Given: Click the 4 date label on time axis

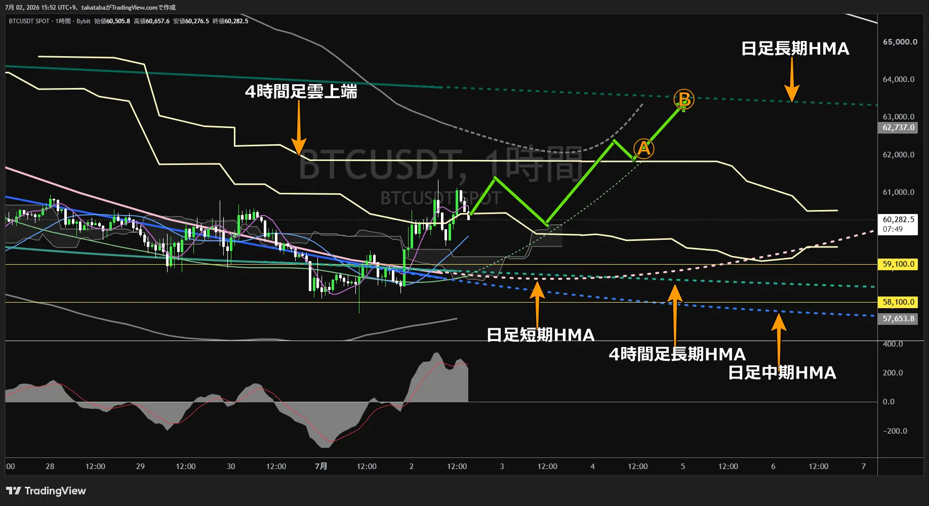Looking at the screenshot, I should tap(592, 467).
